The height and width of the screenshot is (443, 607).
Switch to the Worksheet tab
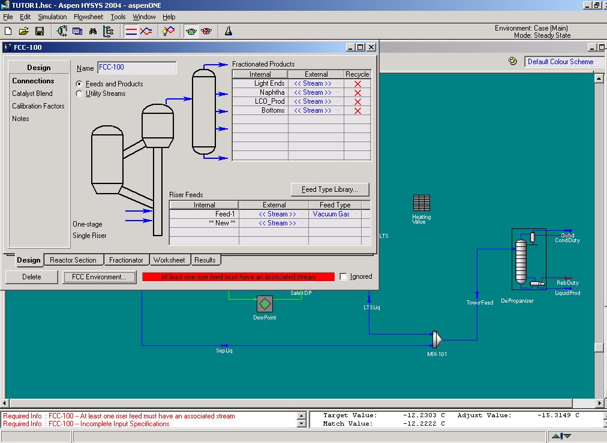click(x=169, y=260)
